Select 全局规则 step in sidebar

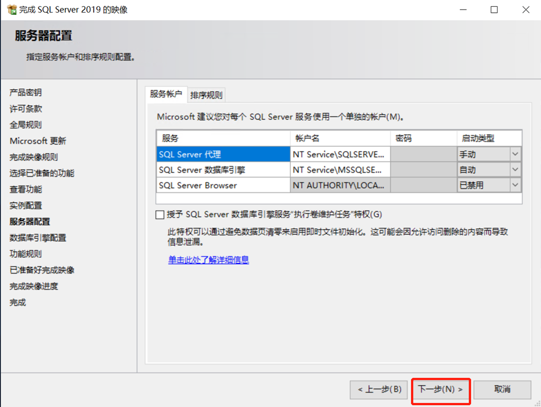click(x=26, y=125)
